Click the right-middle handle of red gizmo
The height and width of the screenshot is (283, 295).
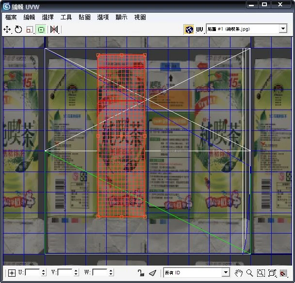coord(145,136)
